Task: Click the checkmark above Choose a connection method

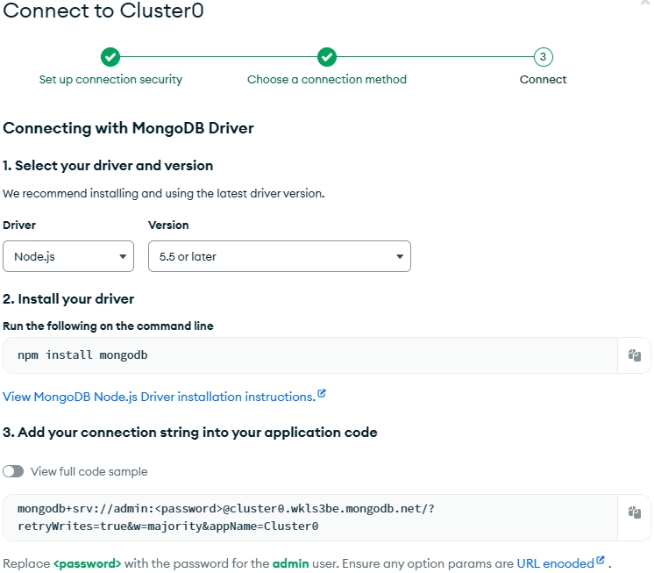Action: [x=327, y=57]
